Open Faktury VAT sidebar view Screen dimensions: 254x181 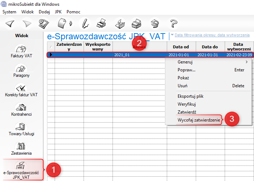click(x=21, y=51)
